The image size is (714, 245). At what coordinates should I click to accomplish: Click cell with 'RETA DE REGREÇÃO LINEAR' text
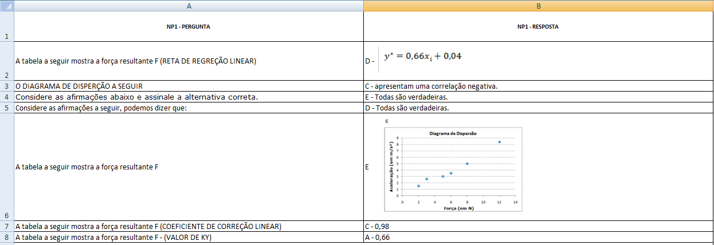click(189, 61)
